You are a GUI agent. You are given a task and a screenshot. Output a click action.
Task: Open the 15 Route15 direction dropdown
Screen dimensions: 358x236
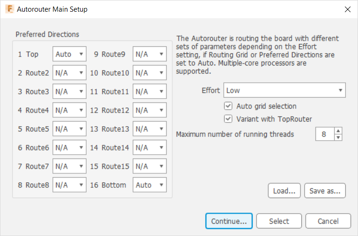click(150, 166)
